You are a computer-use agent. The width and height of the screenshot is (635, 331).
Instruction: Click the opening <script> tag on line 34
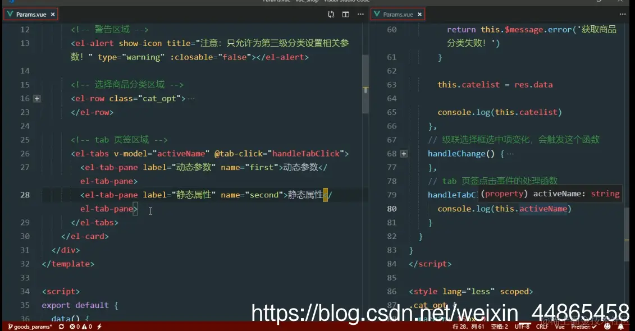tap(61, 291)
